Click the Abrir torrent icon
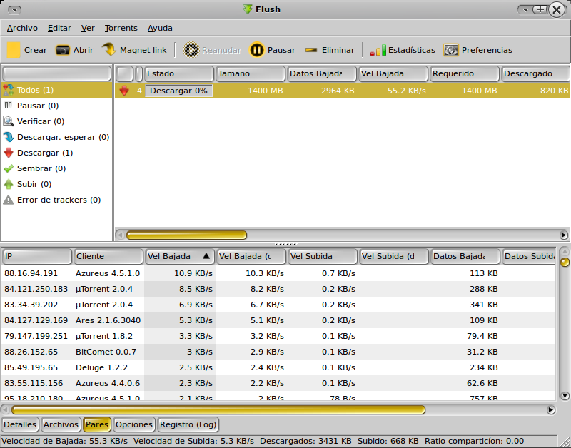Screen dimensions: 571x448 [63, 50]
